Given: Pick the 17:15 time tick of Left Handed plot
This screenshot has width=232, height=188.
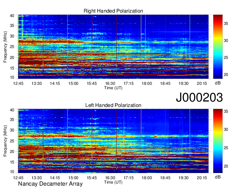Looking at the screenshot, I should coord(128,178).
